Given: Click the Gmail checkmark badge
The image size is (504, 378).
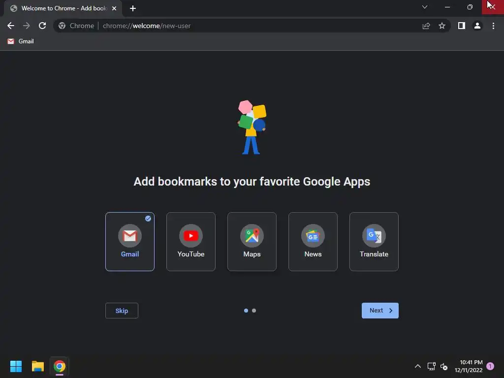Looking at the screenshot, I should pyautogui.click(x=148, y=219).
